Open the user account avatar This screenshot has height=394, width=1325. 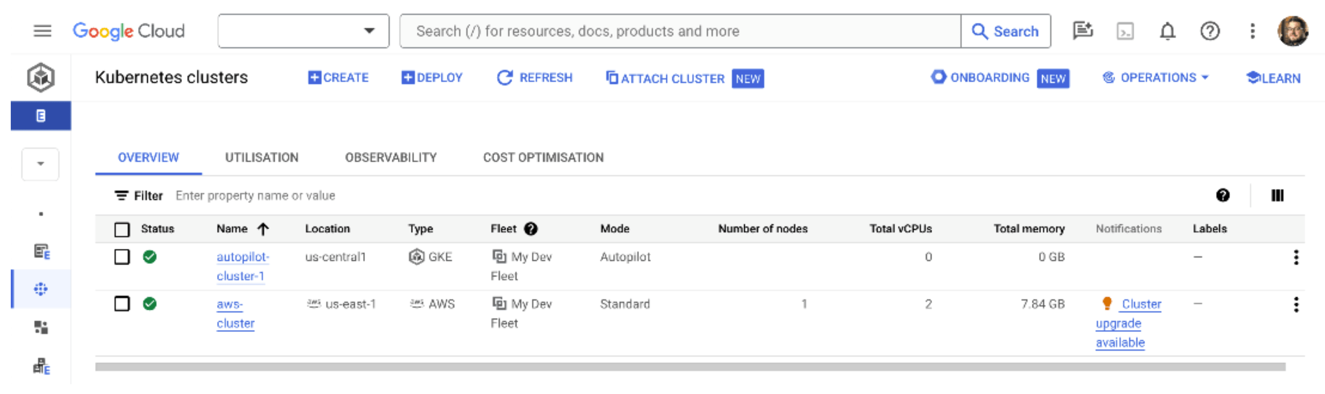(1293, 31)
